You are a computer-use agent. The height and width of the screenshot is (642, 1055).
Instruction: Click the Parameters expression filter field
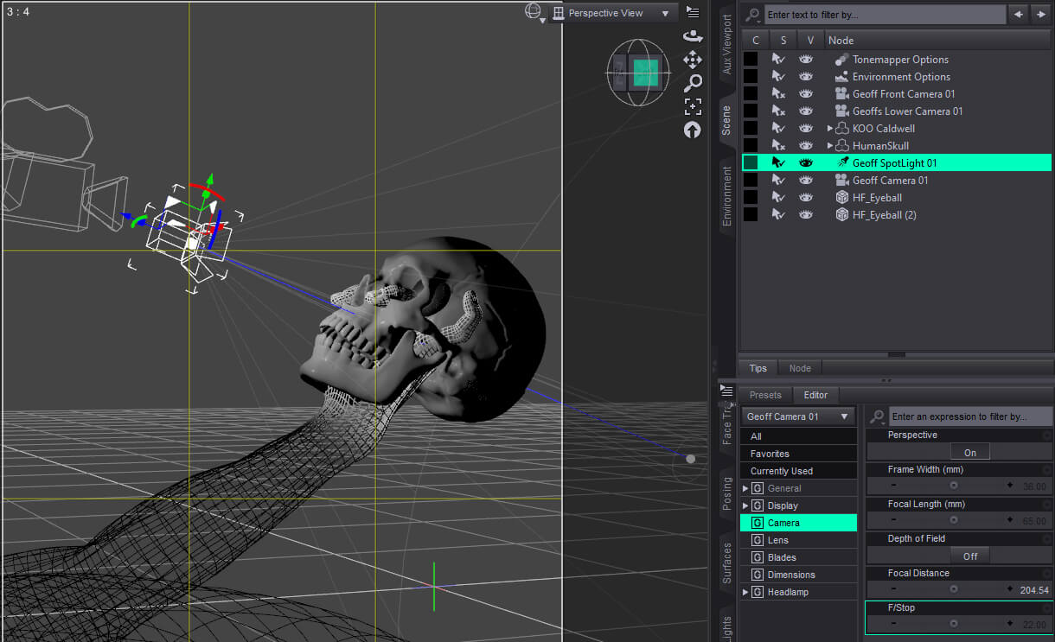pyautogui.click(x=970, y=416)
